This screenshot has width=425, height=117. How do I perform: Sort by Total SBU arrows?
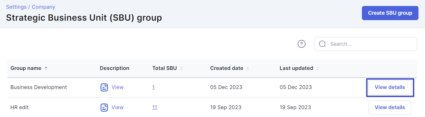tap(181, 68)
